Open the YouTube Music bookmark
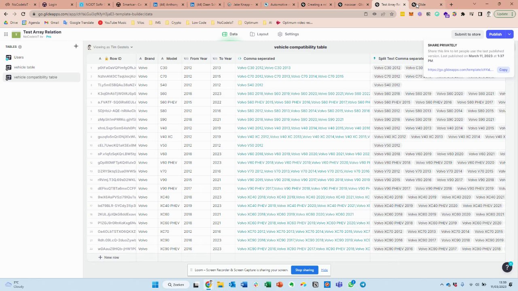The image size is (518, 291). click(112, 23)
